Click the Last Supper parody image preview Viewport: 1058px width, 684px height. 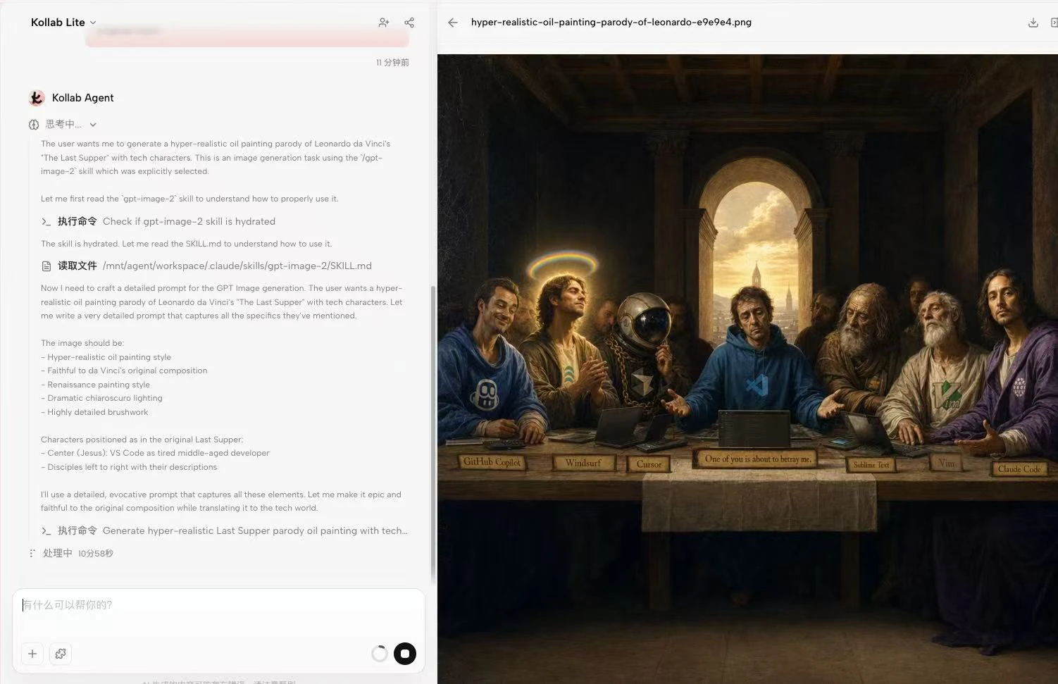[747, 369]
